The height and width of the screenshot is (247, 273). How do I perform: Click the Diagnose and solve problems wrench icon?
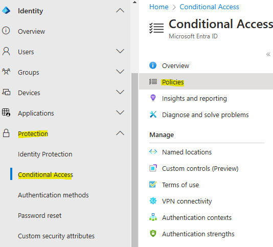(153, 115)
